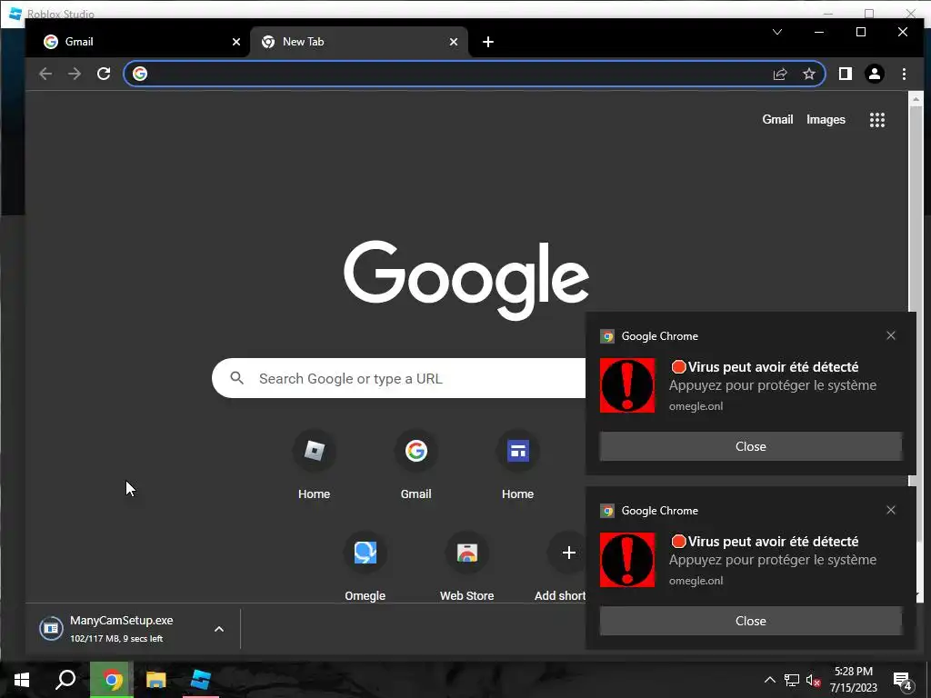Open the Gmail shortcut tile
931x698 pixels.
(x=415, y=464)
